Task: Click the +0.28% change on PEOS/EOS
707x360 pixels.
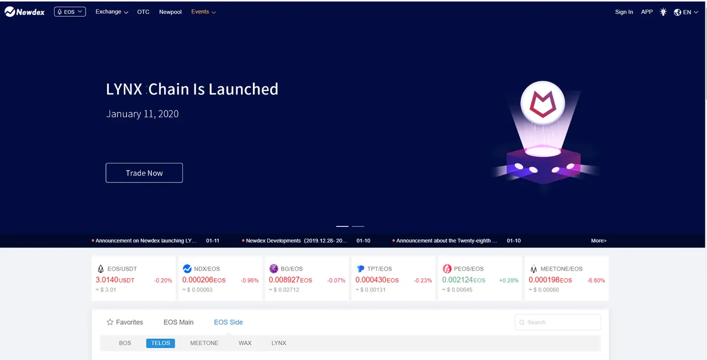Action: (509, 280)
